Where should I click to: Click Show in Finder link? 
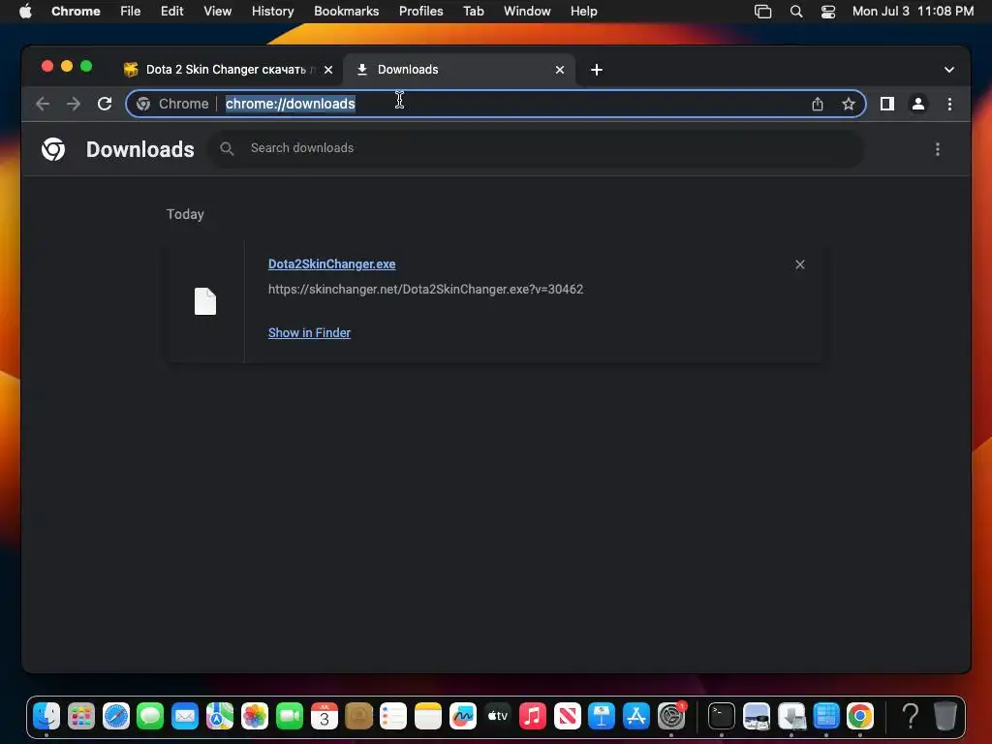pos(309,333)
